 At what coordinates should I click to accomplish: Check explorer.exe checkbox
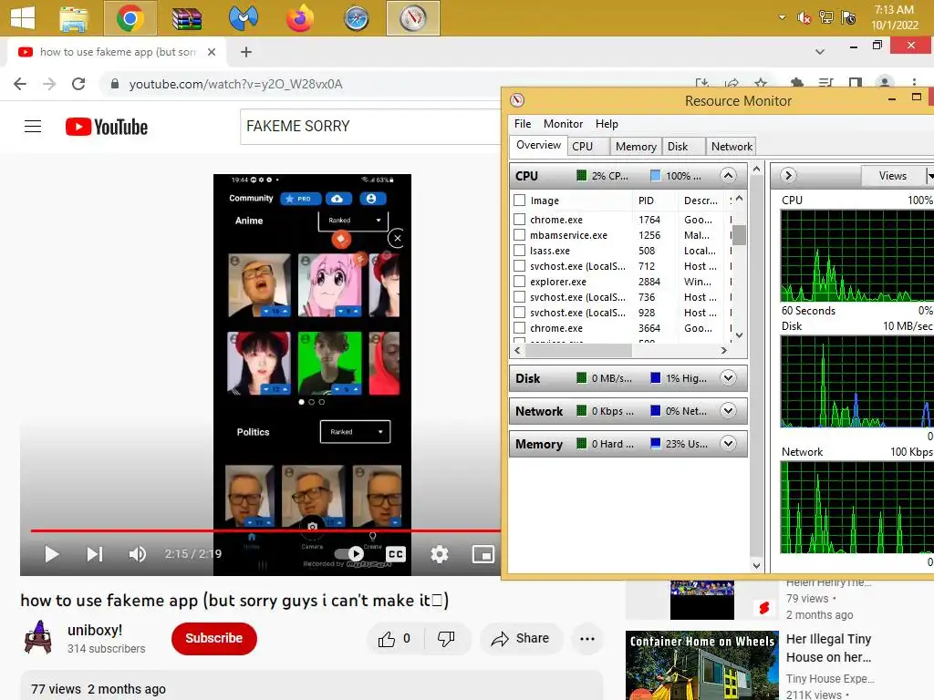click(x=519, y=282)
